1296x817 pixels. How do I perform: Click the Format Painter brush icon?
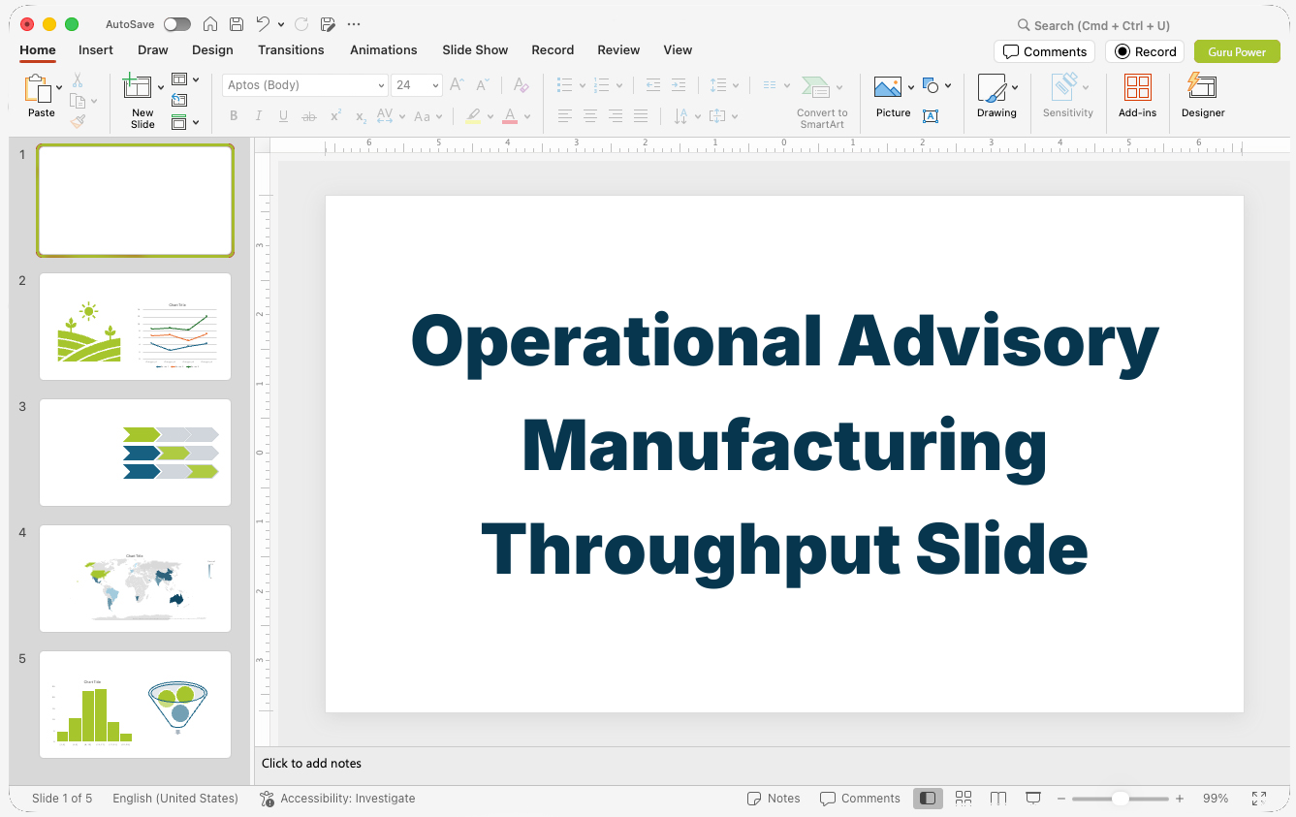click(x=78, y=121)
